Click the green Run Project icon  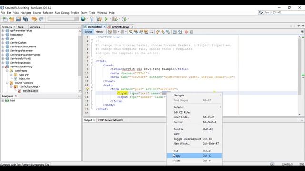click(x=106, y=19)
